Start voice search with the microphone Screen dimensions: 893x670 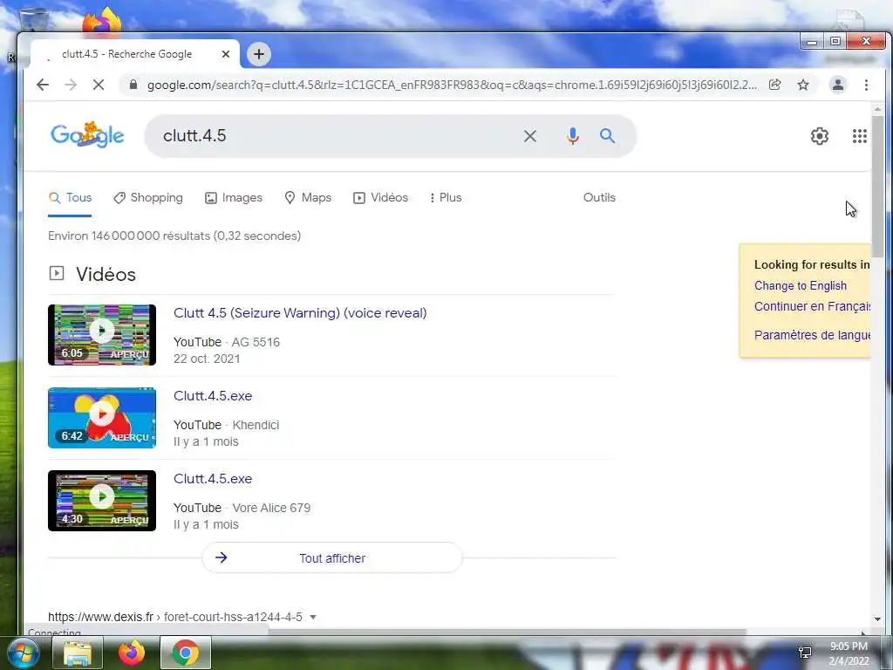[x=572, y=135]
